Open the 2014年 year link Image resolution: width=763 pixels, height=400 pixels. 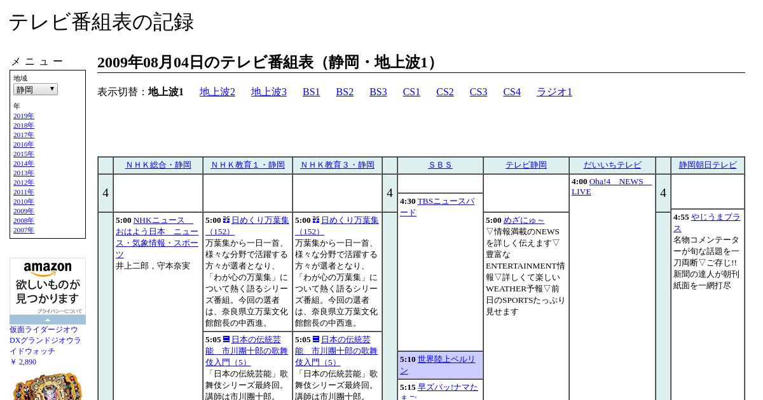[x=24, y=164]
